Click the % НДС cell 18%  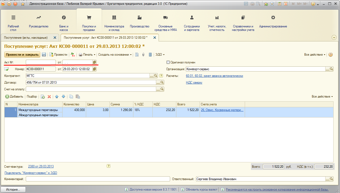(143, 110)
